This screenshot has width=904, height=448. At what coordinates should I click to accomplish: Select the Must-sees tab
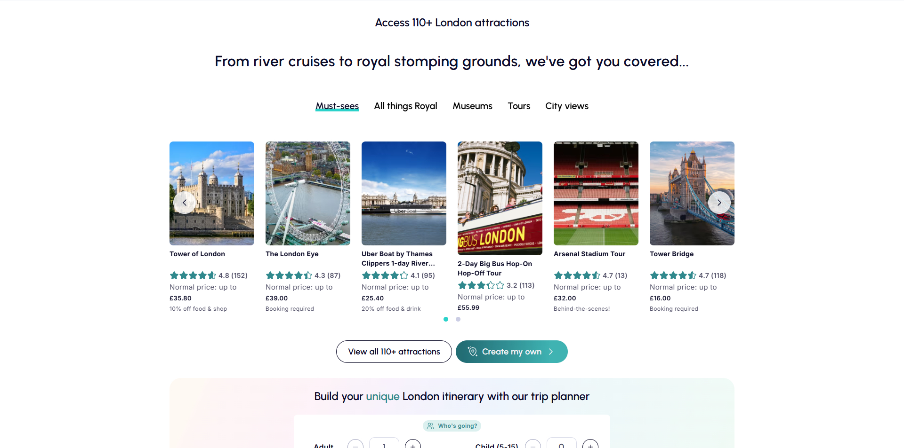pos(337,106)
